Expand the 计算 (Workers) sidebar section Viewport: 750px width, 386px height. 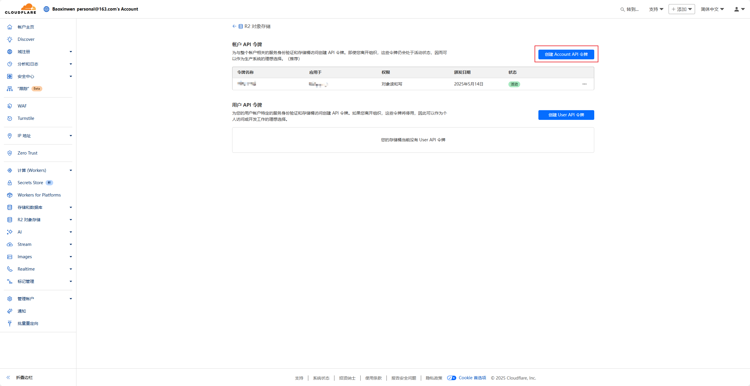pyautogui.click(x=71, y=170)
